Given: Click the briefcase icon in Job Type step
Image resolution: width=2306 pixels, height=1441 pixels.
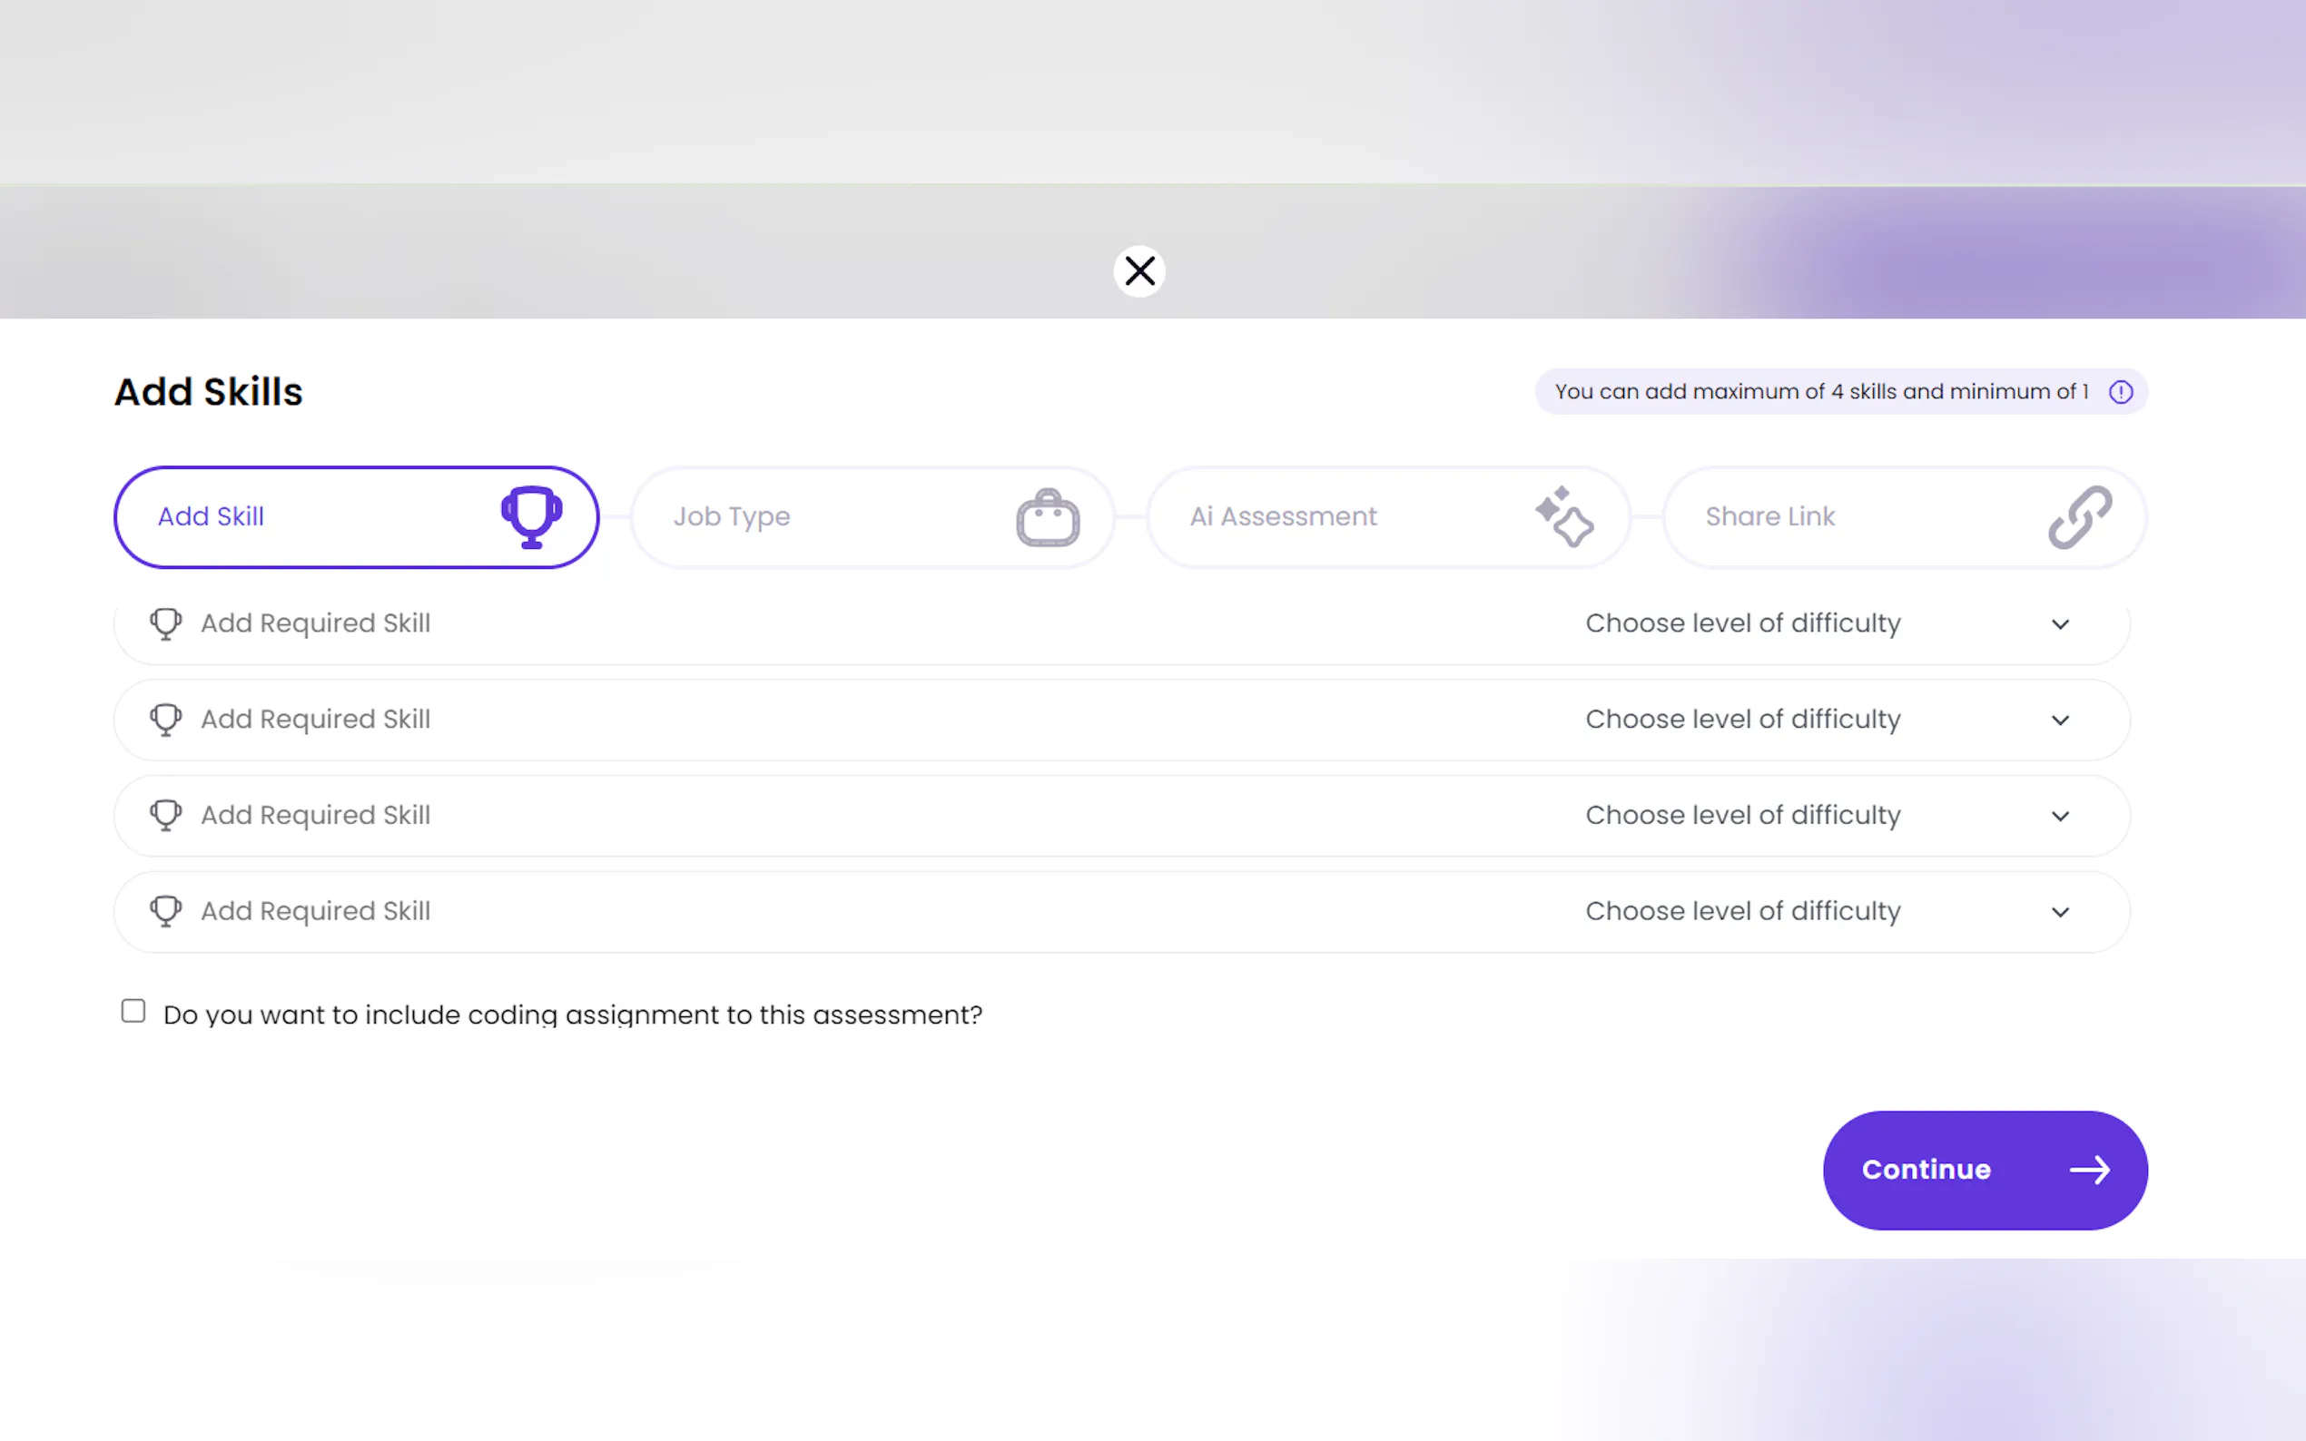Looking at the screenshot, I should point(1048,517).
